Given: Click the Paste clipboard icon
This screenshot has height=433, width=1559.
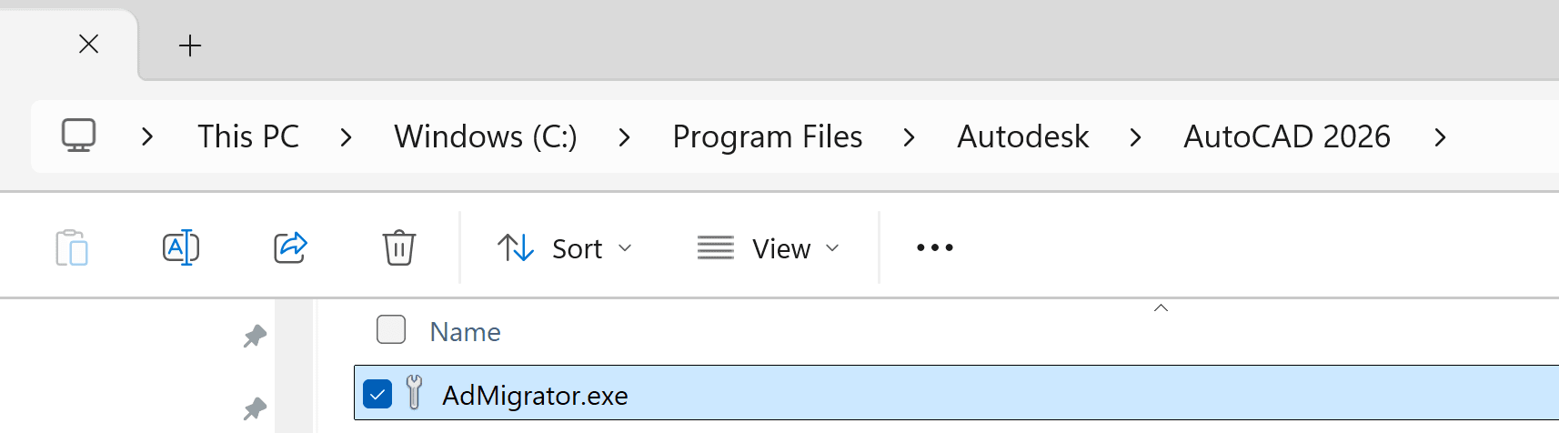Looking at the screenshot, I should pos(72,247).
